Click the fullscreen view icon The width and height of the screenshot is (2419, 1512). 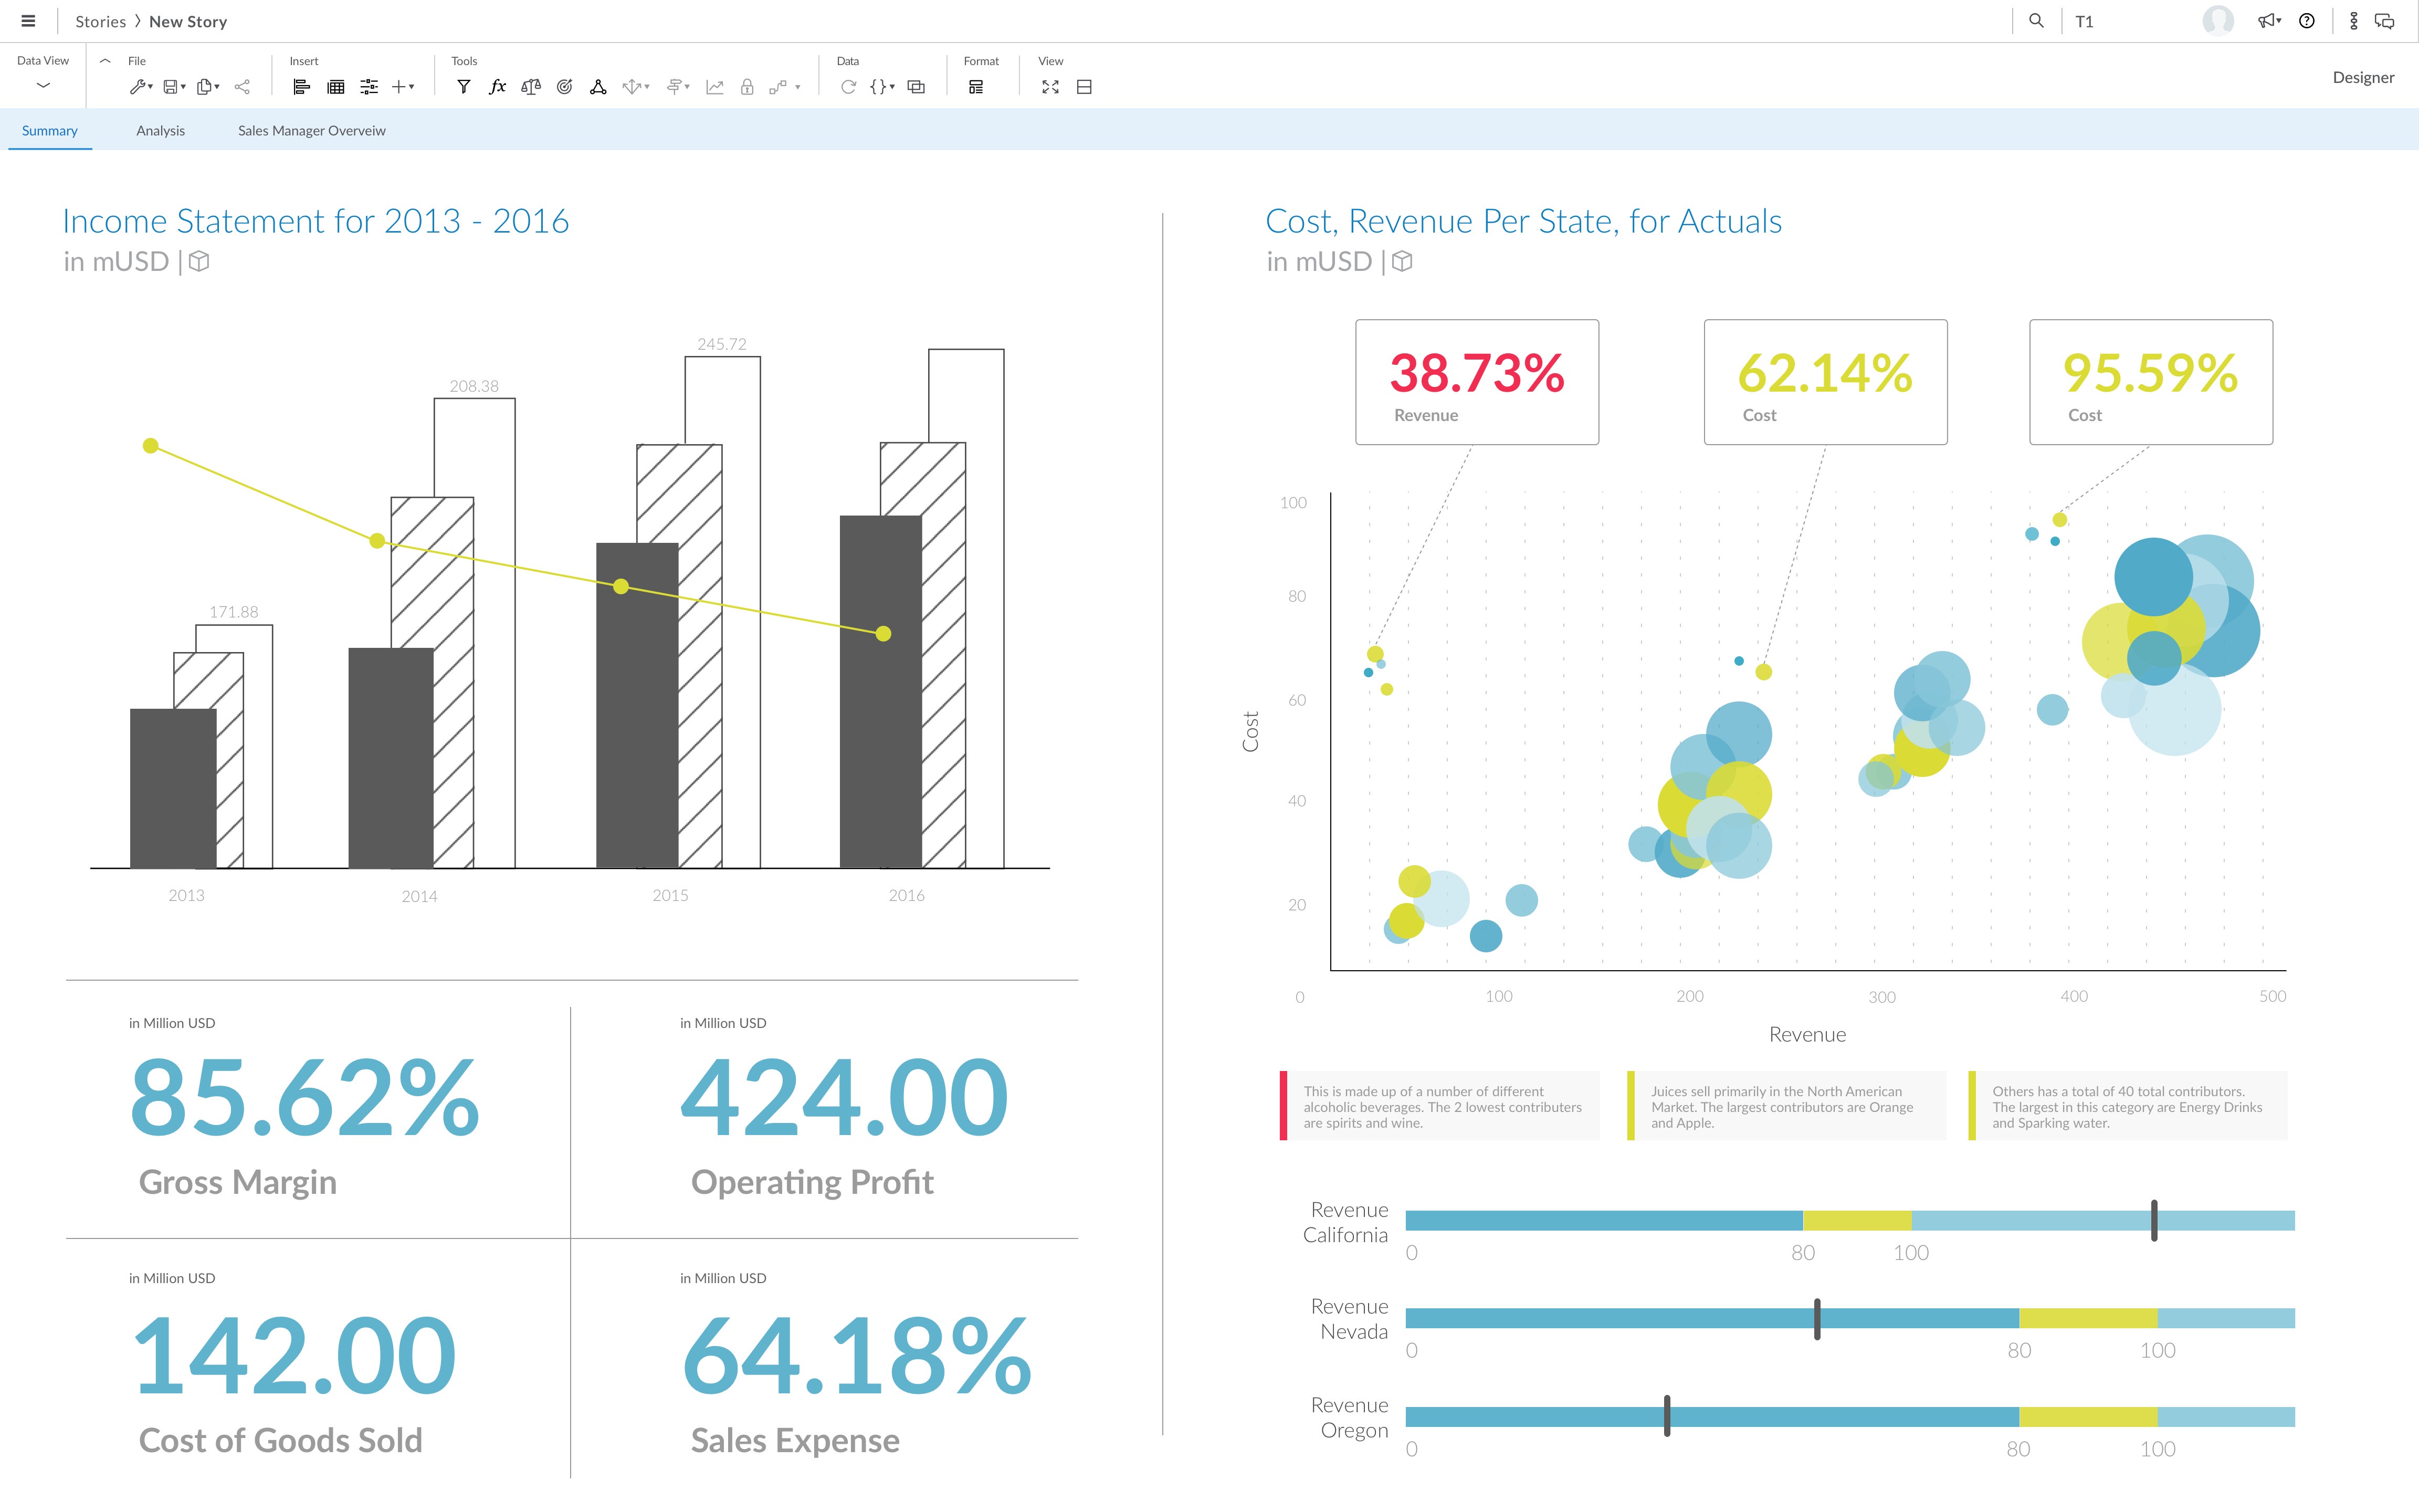(1049, 87)
